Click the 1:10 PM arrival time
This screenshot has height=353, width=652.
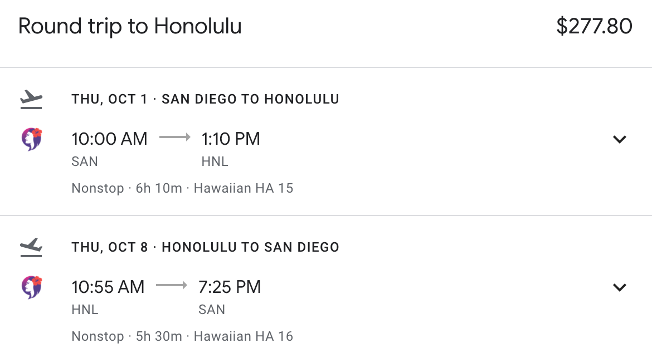(231, 139)
